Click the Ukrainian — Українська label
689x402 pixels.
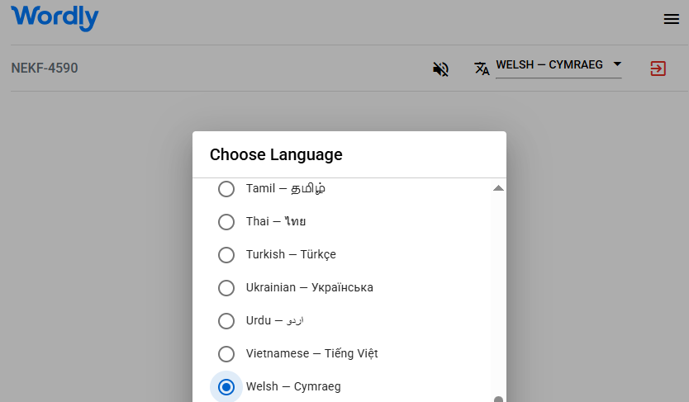pyautogui.click(x=309, y=287)
